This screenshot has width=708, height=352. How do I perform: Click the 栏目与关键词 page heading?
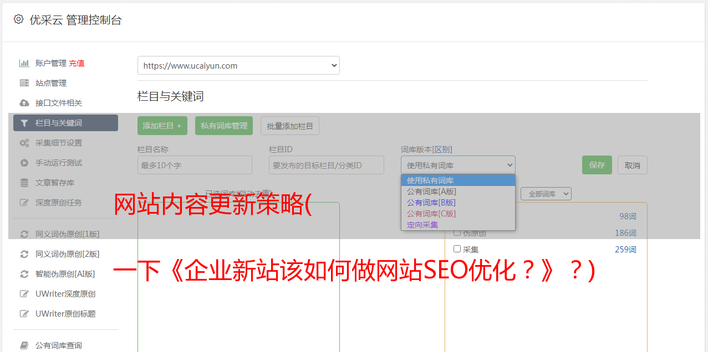(171, 96)
